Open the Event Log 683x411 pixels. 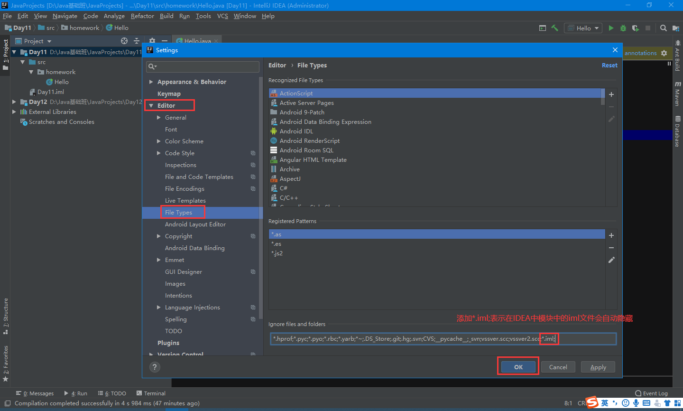pyautogui.click(x=652, y=393)
